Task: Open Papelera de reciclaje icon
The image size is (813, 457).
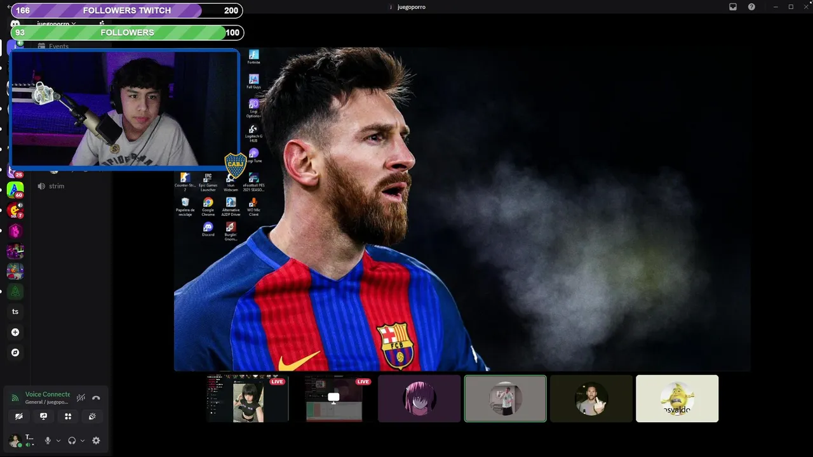Action: point(185,207)
